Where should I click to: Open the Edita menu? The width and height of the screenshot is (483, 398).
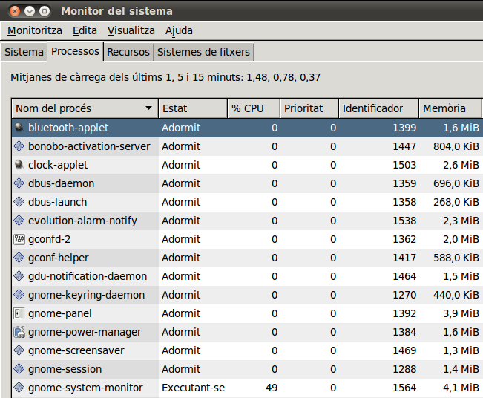click(85, 30)
